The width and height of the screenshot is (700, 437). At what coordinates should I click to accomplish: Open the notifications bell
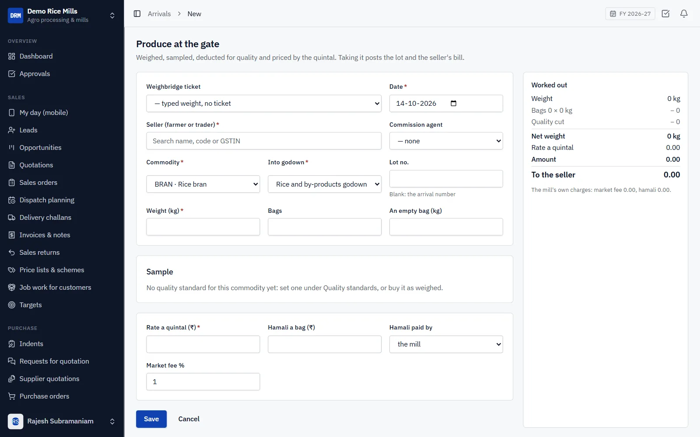pyautogui.click(x=684, y=14)
